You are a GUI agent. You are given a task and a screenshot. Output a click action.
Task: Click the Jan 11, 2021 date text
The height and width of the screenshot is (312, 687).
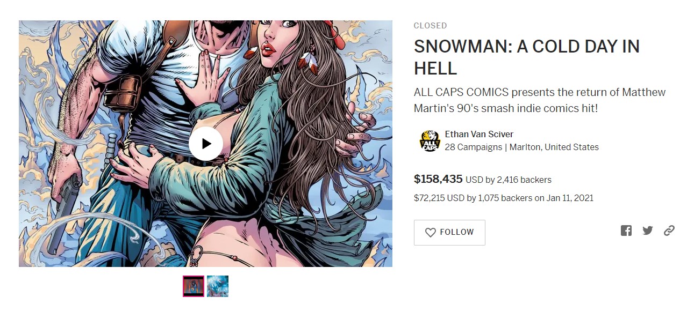click(570, 198)
